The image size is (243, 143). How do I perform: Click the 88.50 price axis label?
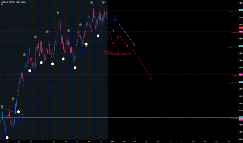241,139
